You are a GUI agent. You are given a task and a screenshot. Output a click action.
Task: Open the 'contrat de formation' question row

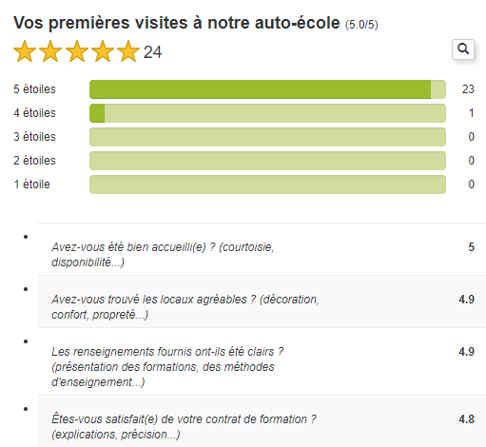click(262, 421)
